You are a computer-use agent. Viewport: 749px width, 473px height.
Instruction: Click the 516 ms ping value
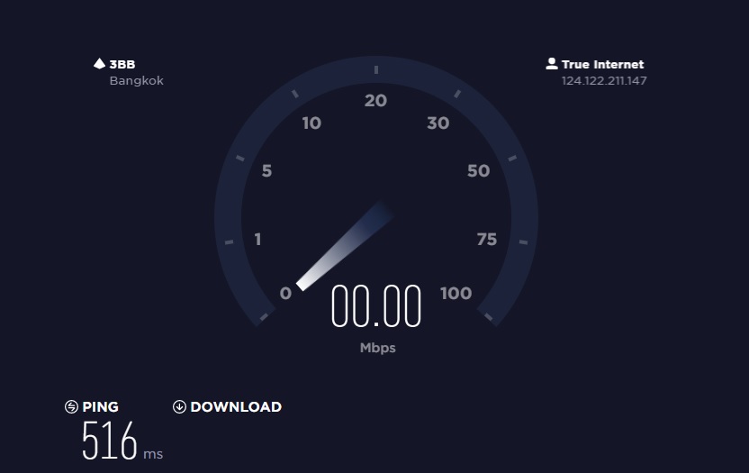122,440
